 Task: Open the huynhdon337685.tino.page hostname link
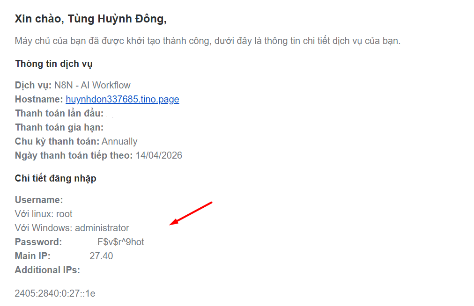pyautogui.click(x=122, y=99)
